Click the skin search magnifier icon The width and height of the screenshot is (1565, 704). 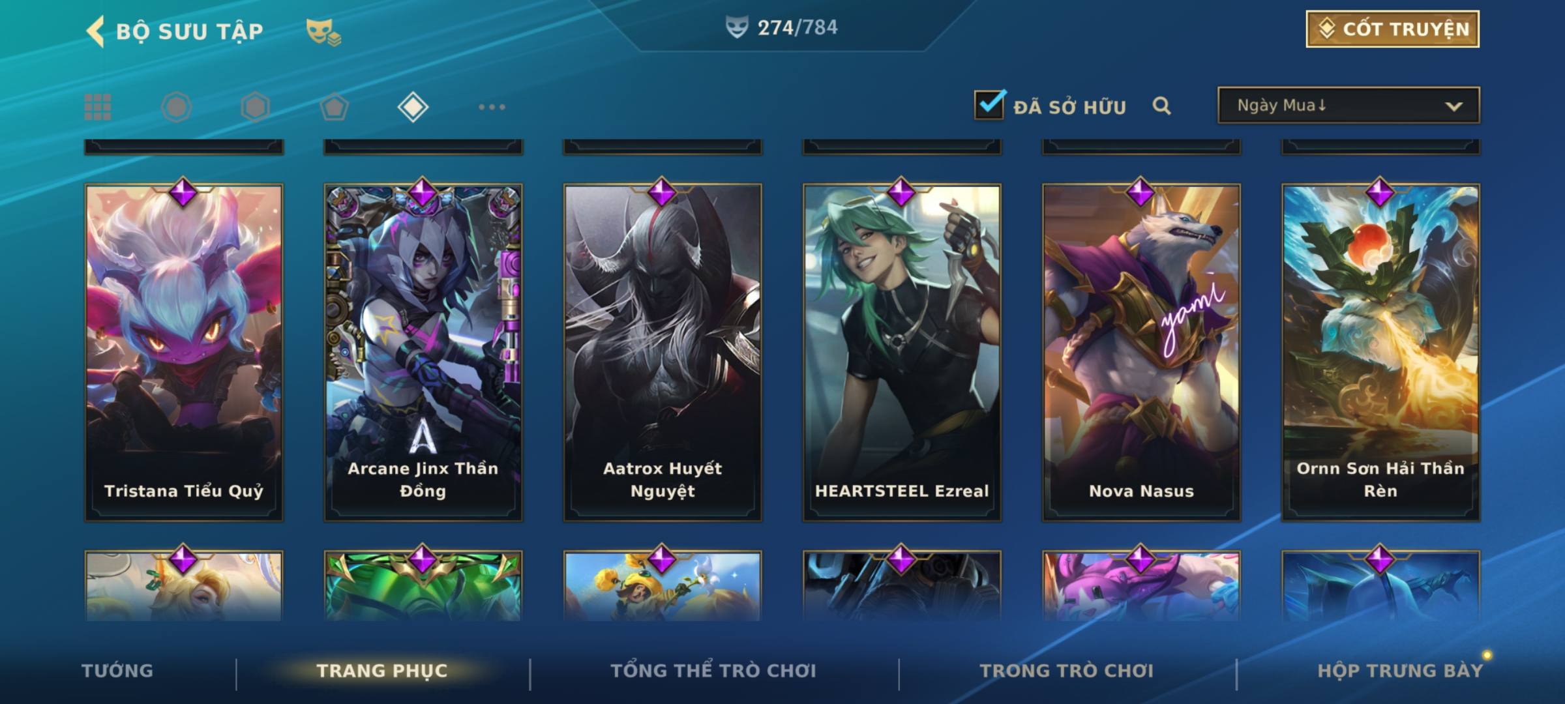pyautogui.click(x=1161, y=106)
